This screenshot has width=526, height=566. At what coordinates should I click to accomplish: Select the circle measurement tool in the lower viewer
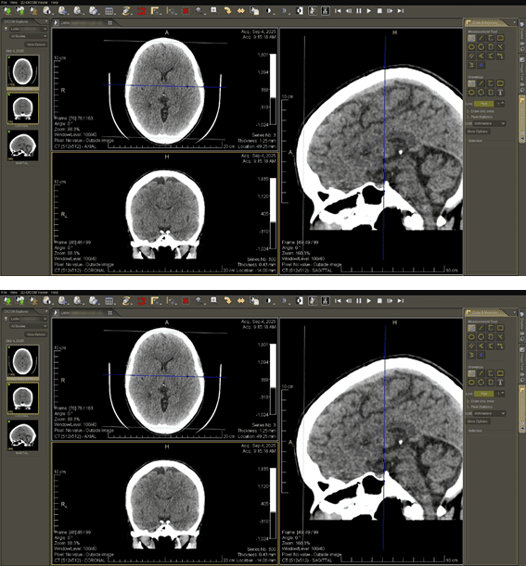[x=481, y=337]
